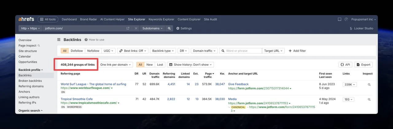Open Best links: Off dropdown
Viewport: 393px width, 129px height.
coord(133,51)
